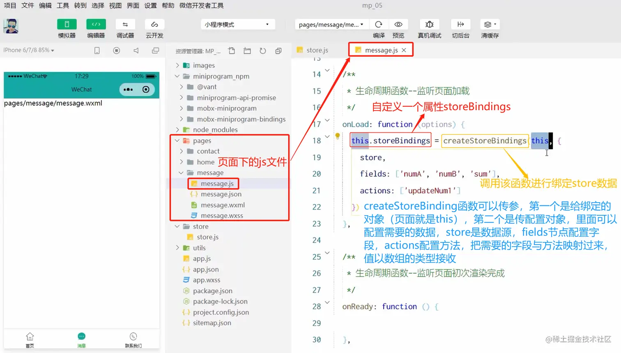Click line number 18 in the gutter
This screenshot has height=353, width=621.
pos(317,141)
